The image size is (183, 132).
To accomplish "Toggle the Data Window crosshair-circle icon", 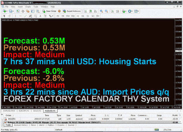I will (23, 11).
